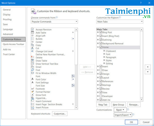Open the Reset customizations dropdown
154x126 pixels.
[x=120, y=110]
